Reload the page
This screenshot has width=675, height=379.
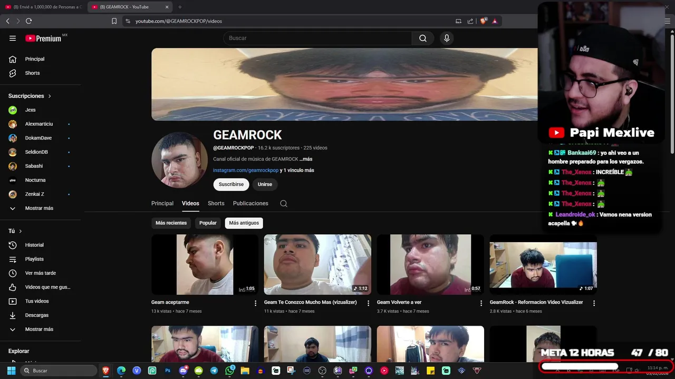click(28, 21)
